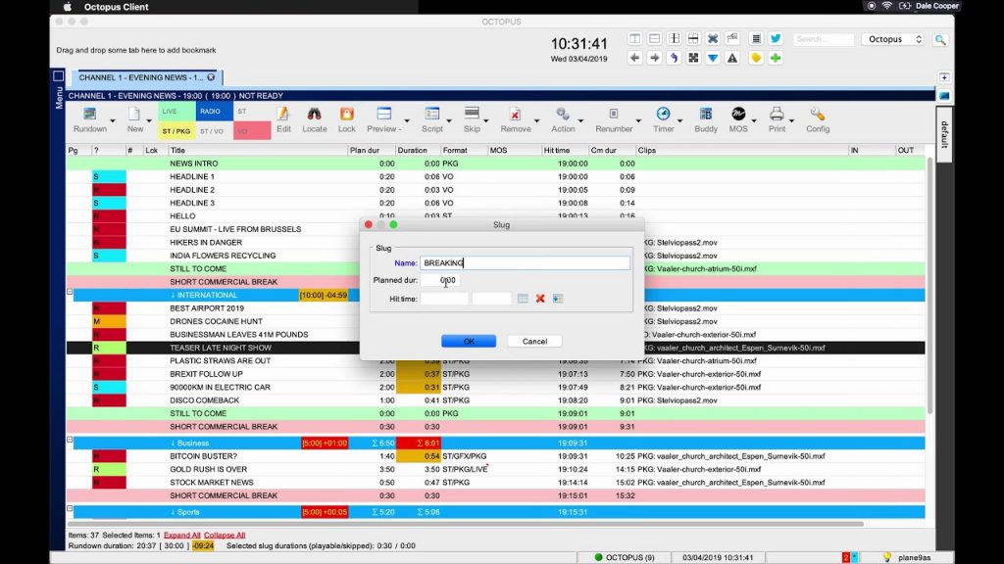This screenshot has width=1004, height=564.
Task: Click the Edit pencil icon
Action: coord(283,115)
